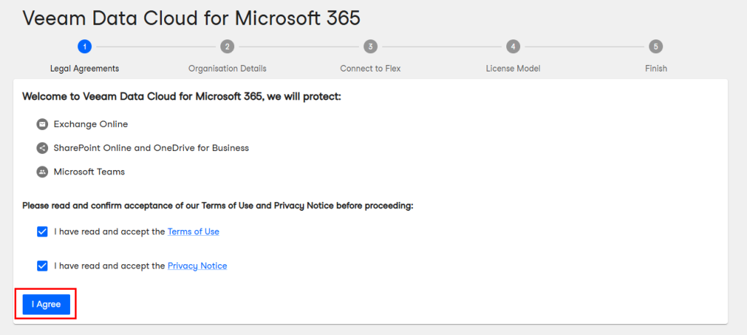Open the Terms of Use link
This screenshot has width=747, height=335.
click(x=193, y=232)
